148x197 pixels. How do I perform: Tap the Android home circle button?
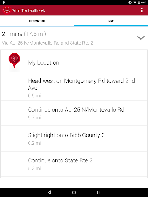(74, 192)
